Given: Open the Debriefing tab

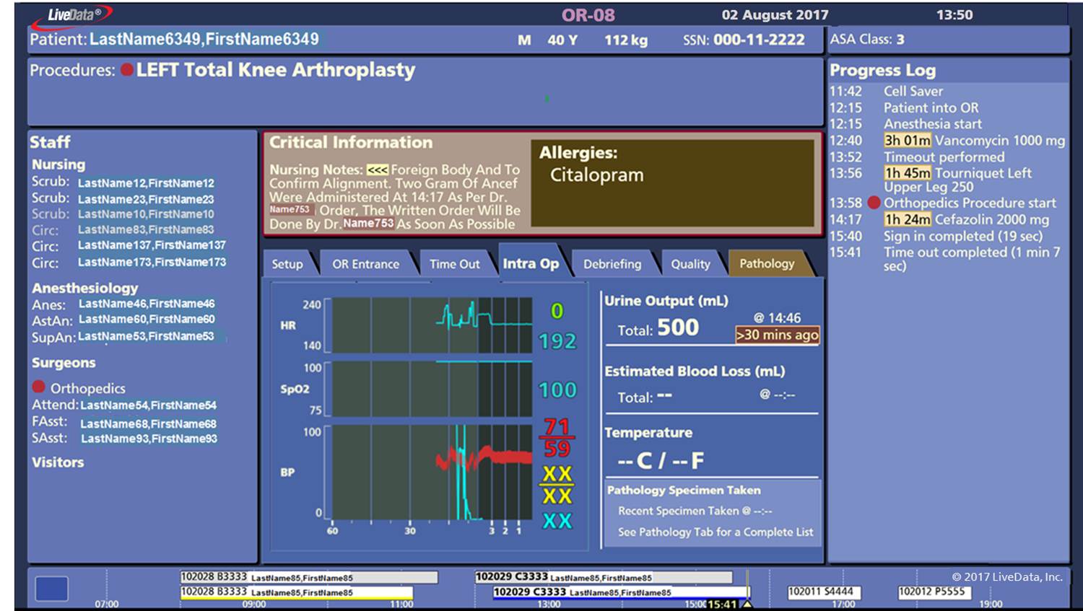Looking at the screenshot, I should (612, 264).
